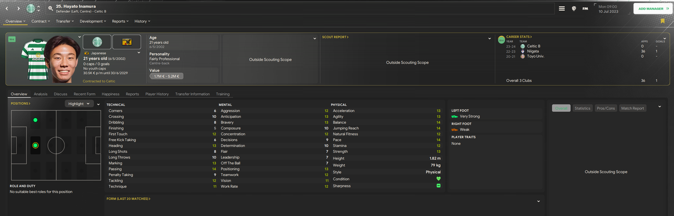Click the Toyo Univ. team badge

tap(522, 56)
